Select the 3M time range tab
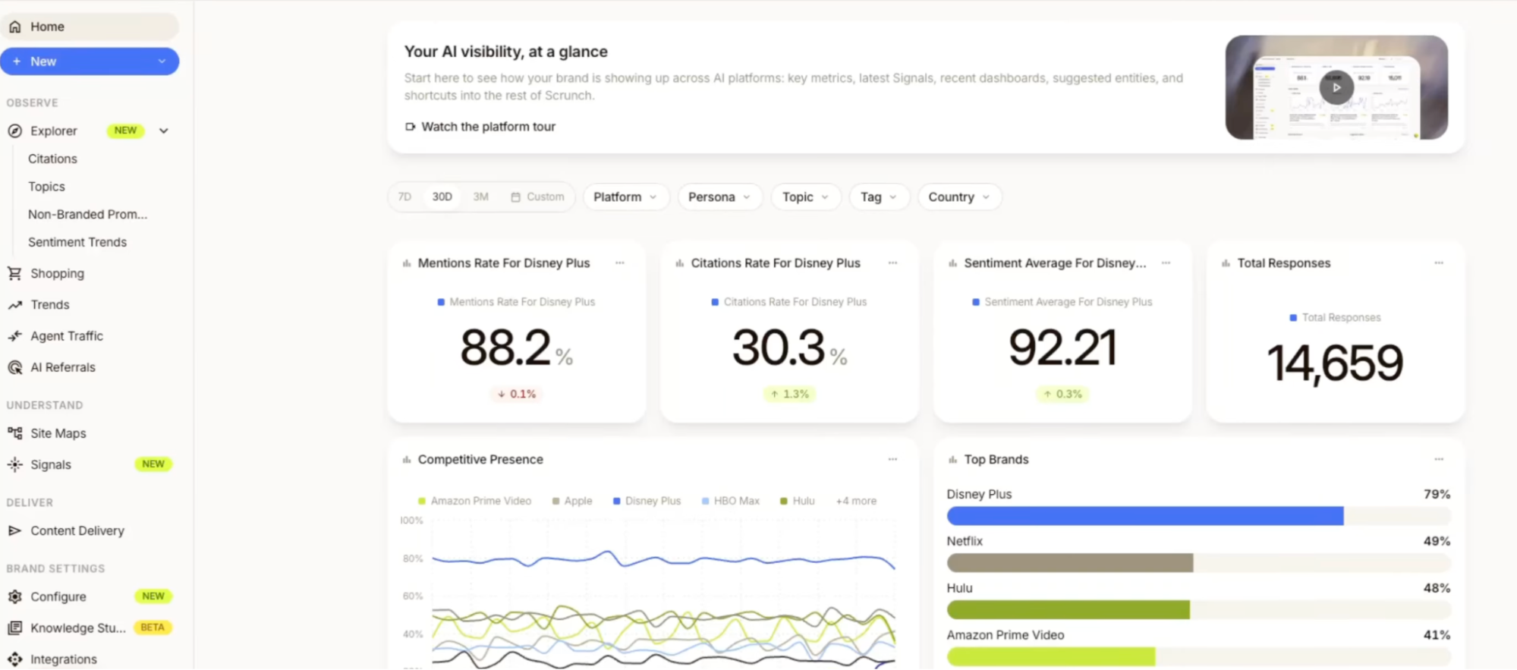 coord(480,197)
